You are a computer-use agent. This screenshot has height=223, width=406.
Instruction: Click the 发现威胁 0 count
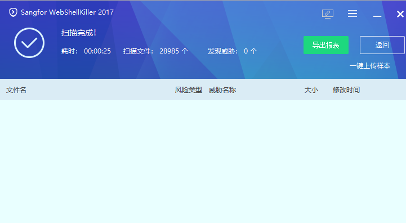tap(232, 51)
